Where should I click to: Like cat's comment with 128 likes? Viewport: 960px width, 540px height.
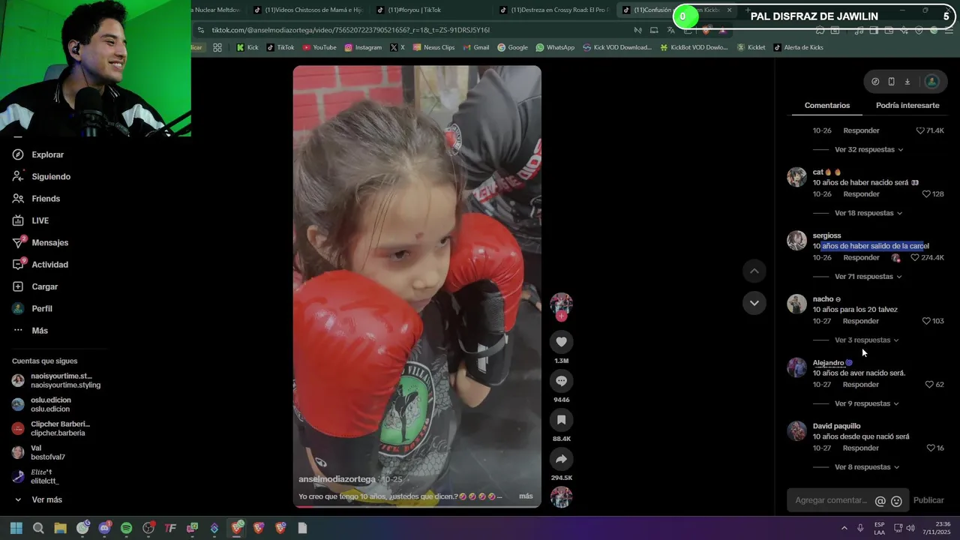tap(926, 194)
